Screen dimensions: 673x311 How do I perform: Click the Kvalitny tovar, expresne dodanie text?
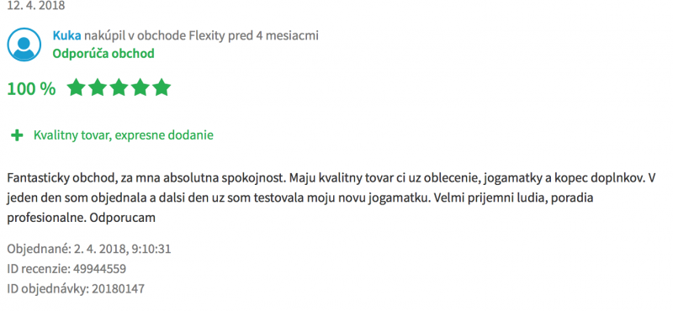click(x=124, y=135)
